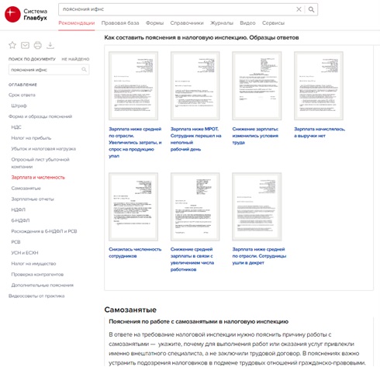Send document by email envelope icon
Image resolution: width=380 pixels, height=367 pixels.
point(25,45)
